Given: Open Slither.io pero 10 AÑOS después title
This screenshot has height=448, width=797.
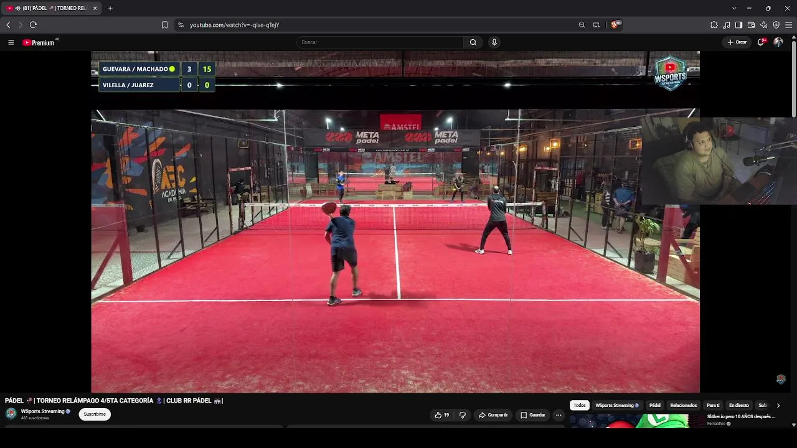Looking at the screenshot, I should tap(741, 417).
